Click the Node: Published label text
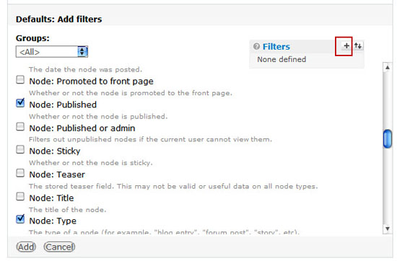397x261 pixels. [63, 105]
